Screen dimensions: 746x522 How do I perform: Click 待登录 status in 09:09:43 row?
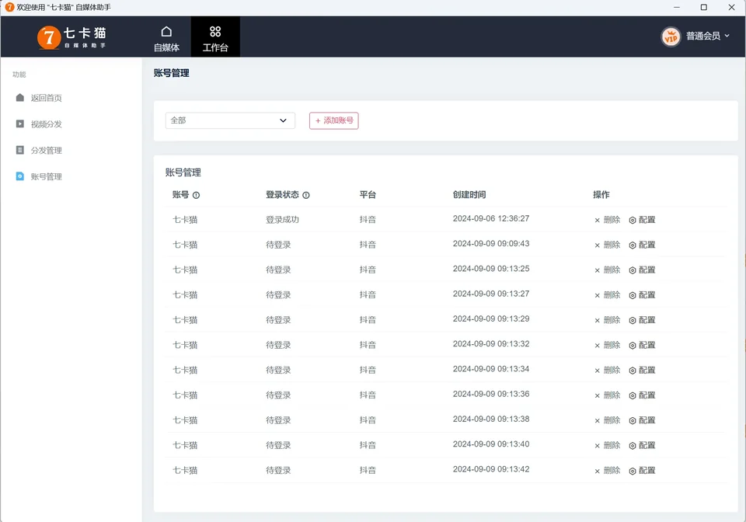(x=278, y=245)
